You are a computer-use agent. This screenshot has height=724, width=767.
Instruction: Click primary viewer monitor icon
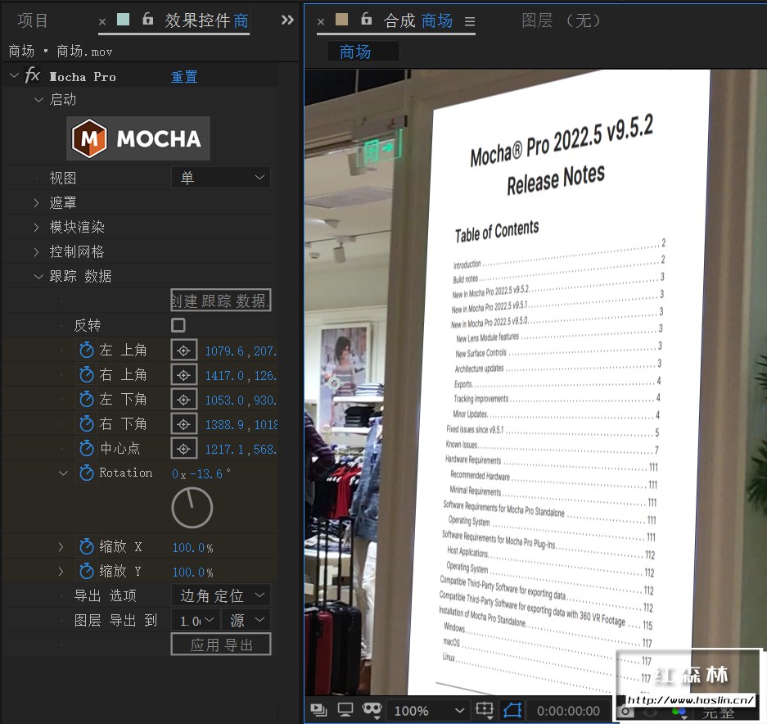345,710
